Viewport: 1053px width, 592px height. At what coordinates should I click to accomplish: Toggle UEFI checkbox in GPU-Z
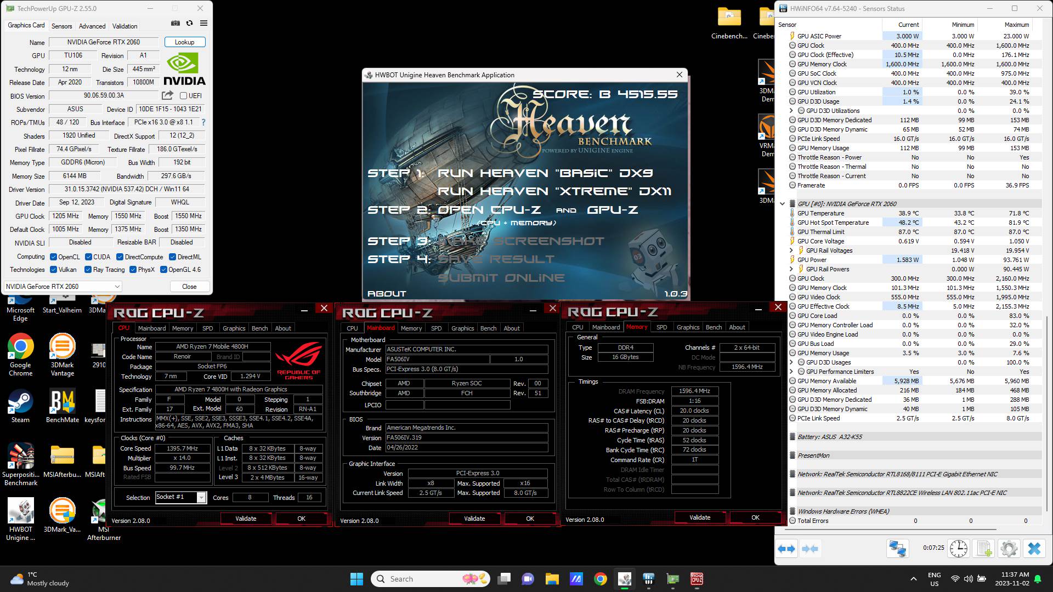184,95
